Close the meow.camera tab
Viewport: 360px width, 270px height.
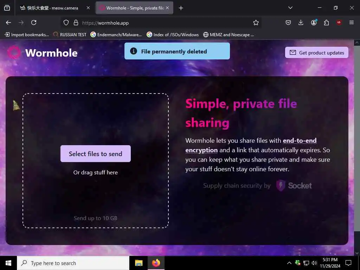click(x=88, y=8)
